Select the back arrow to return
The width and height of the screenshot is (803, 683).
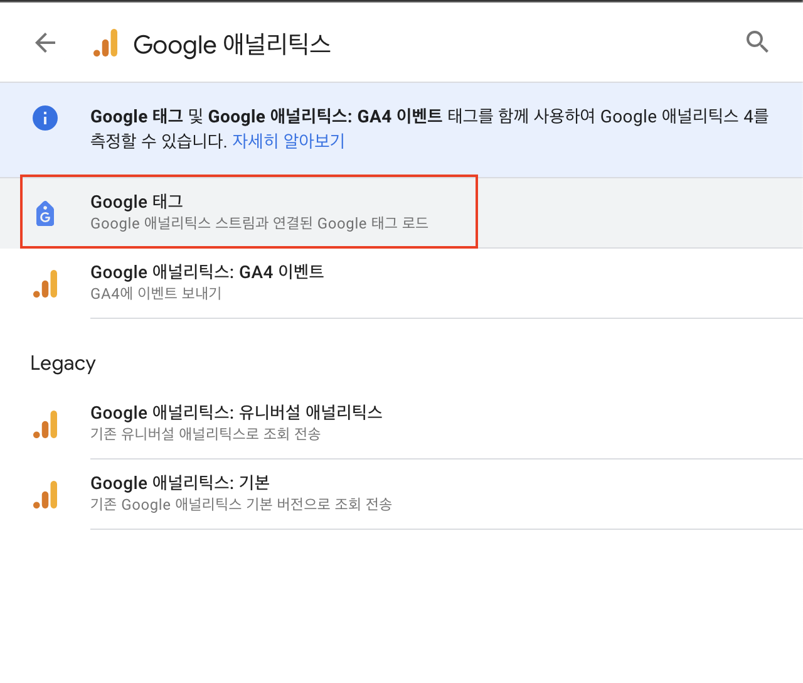pyautogui.click(x=45, y=43)
